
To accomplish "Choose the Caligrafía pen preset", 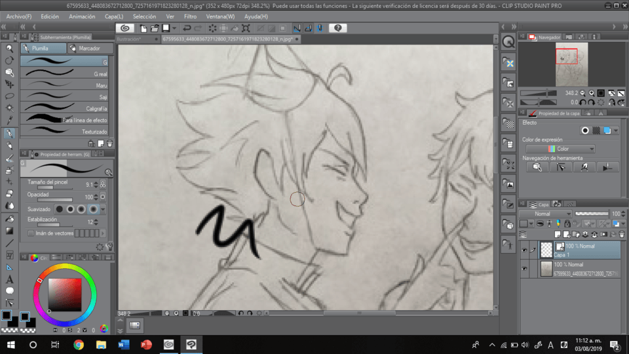I will 64,108.
